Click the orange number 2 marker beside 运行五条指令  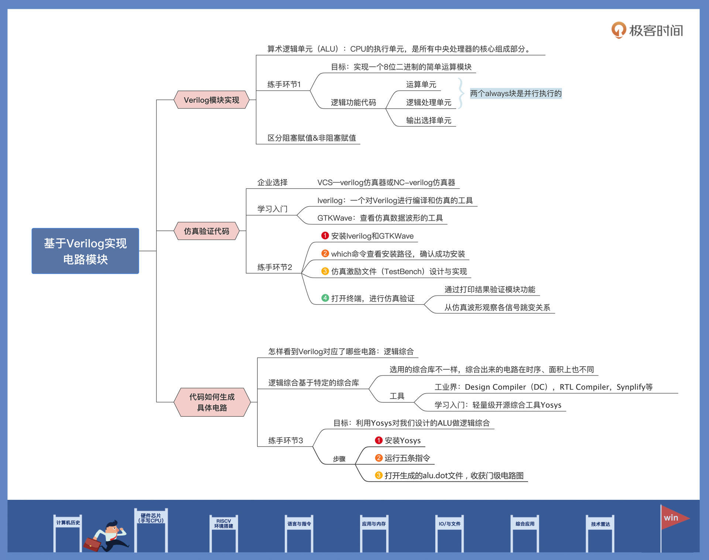point(379,458)
